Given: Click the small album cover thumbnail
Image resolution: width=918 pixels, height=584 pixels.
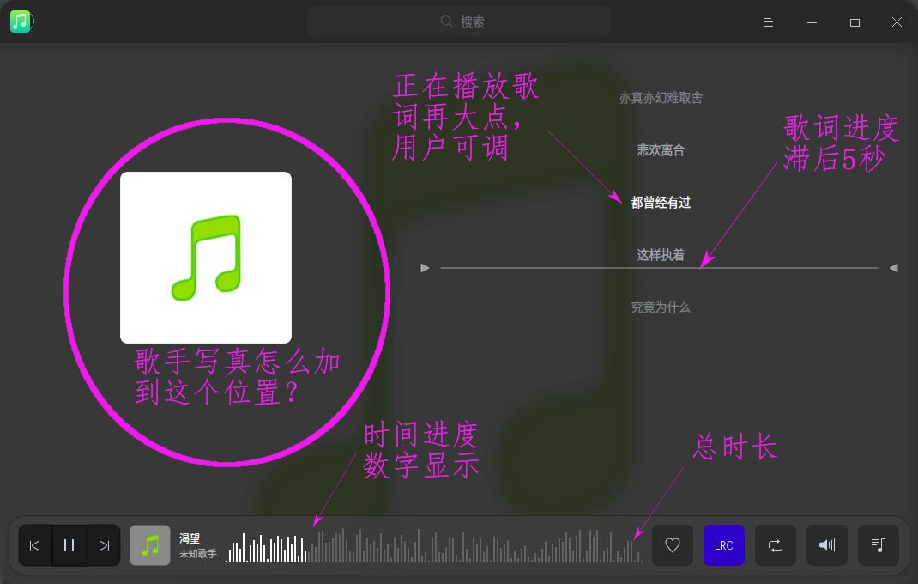Looking at the screenshot, I should click(x=150, y=545).
